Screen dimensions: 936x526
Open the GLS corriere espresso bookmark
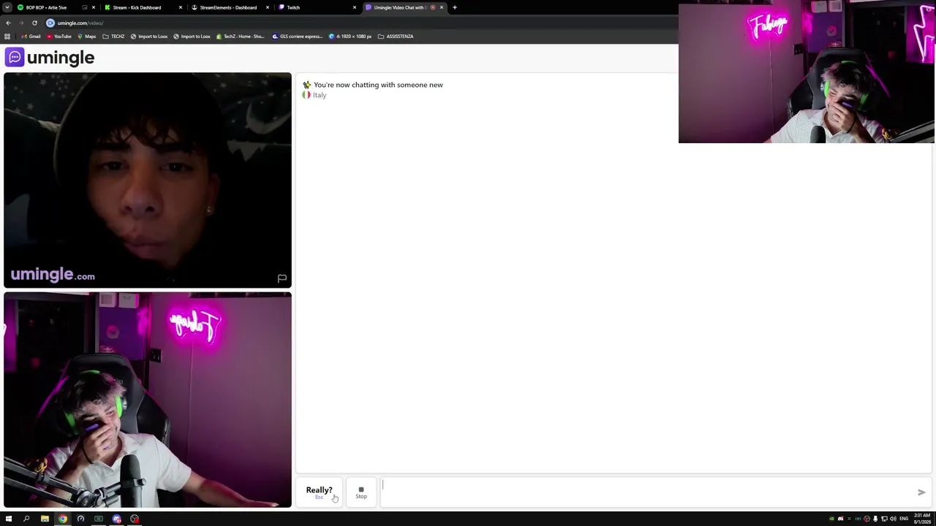point(298,37)
